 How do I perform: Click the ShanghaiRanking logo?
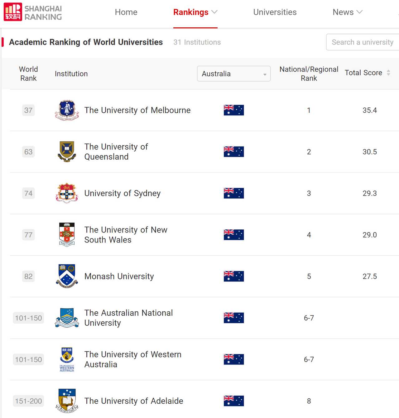tap(33, 12)
